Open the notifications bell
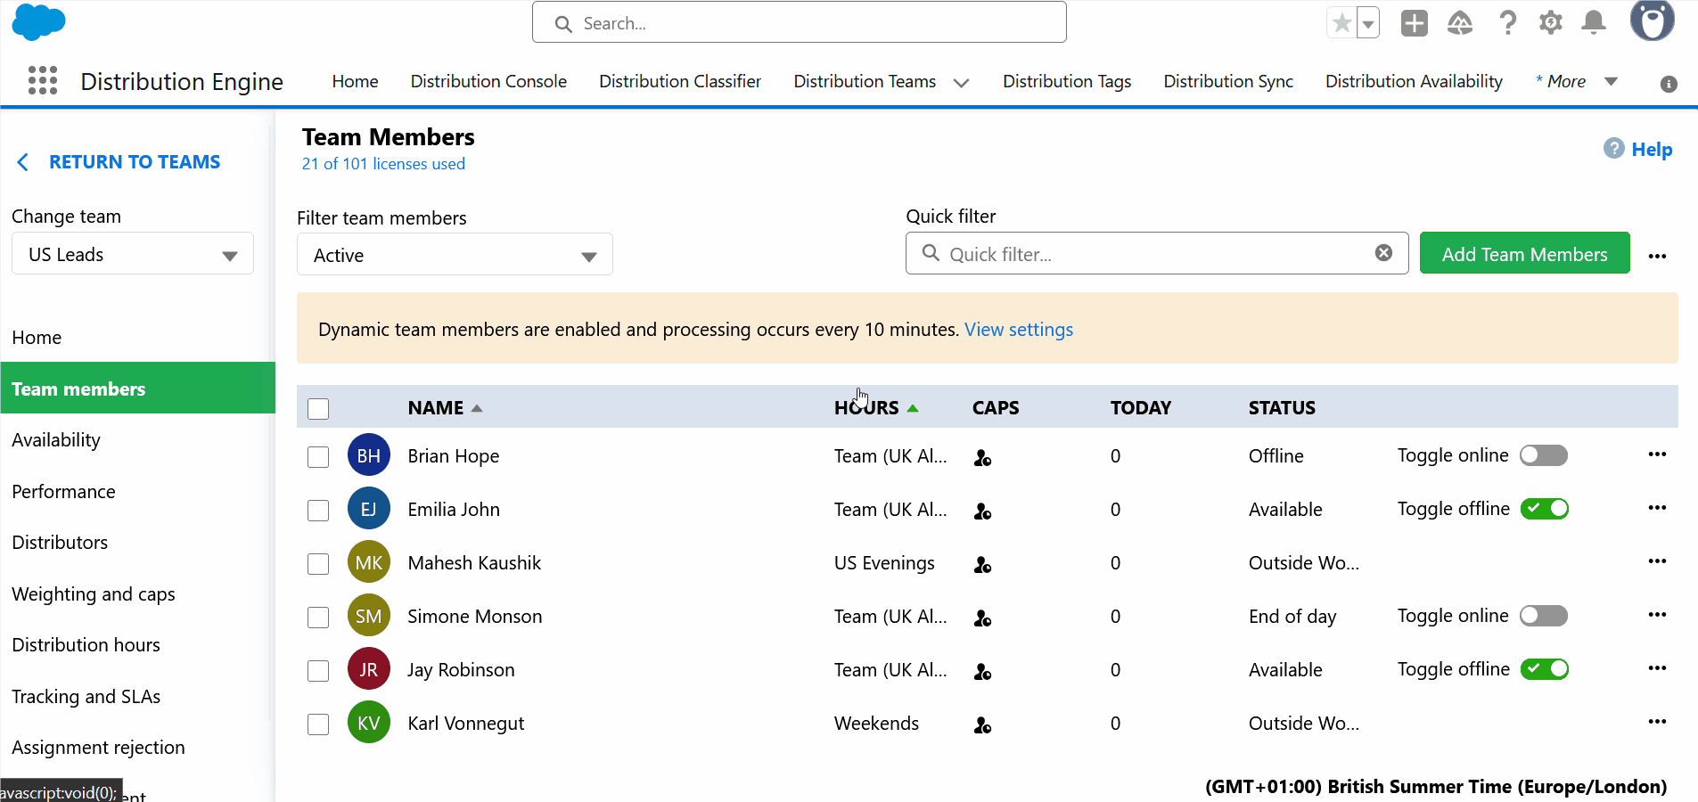This screenshot has height=802, width=1698. (x=1594, y=23)
